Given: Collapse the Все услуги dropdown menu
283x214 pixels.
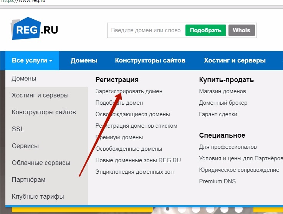Looking at the screenshot, I should (x=32, y=61).
